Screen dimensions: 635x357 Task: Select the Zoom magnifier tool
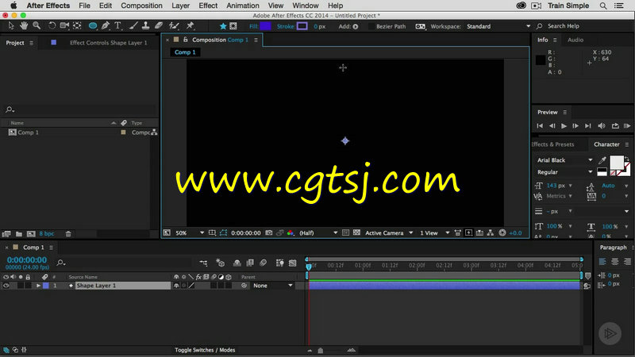(x=37, y=26)
